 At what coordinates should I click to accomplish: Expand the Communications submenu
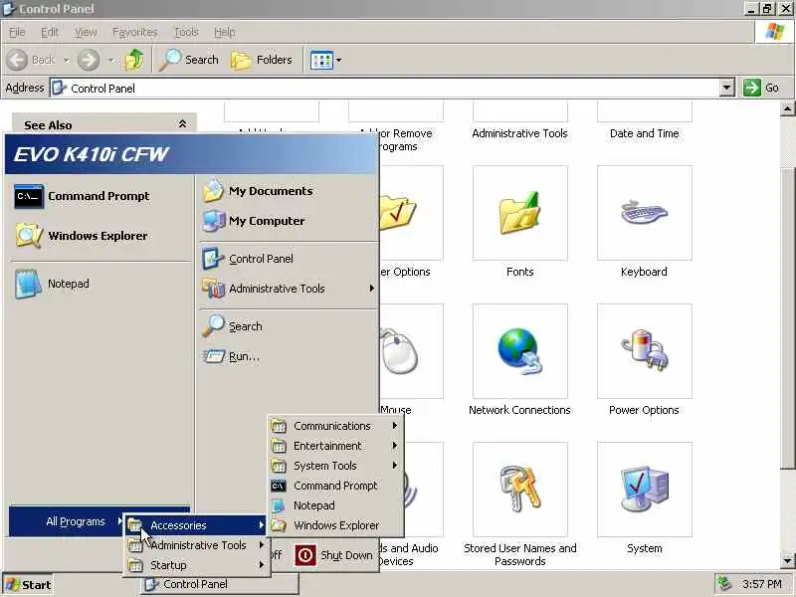pos(335,426)
